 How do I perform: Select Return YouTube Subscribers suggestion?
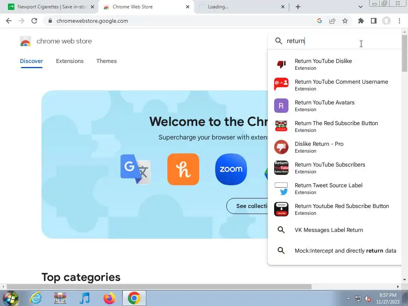[334, 168]
